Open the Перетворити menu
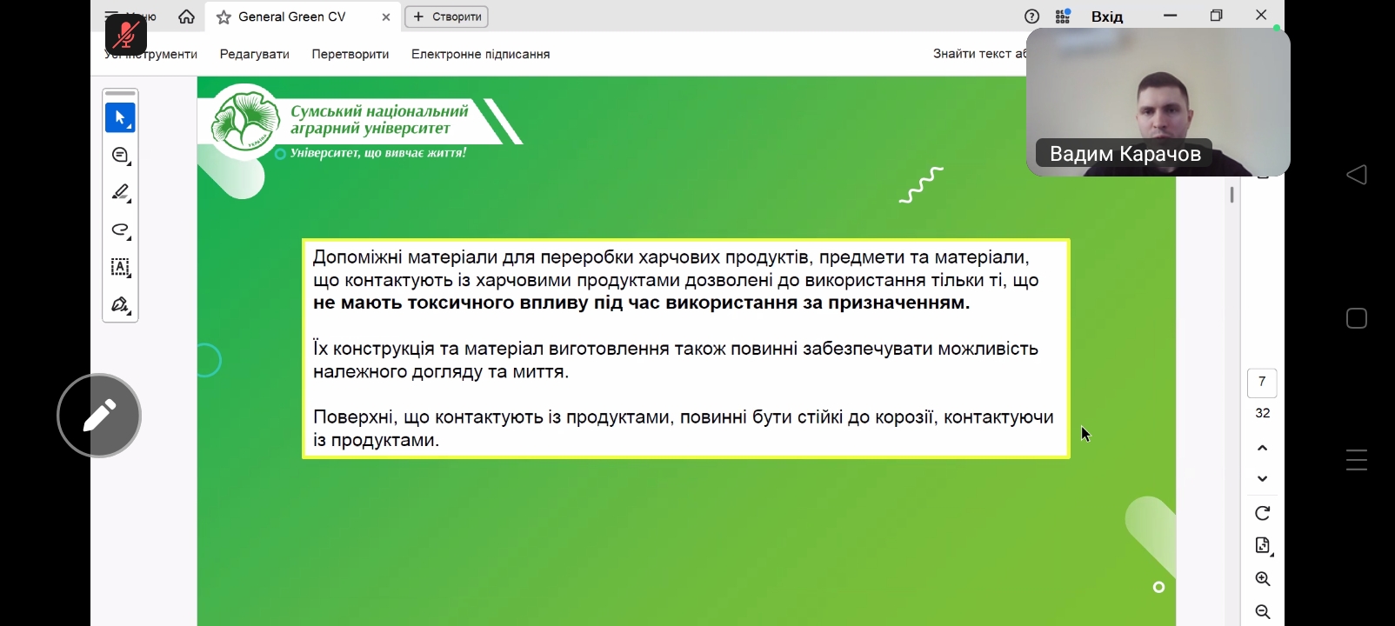This screenshot has height=626, width=1395. coord(350,54)
